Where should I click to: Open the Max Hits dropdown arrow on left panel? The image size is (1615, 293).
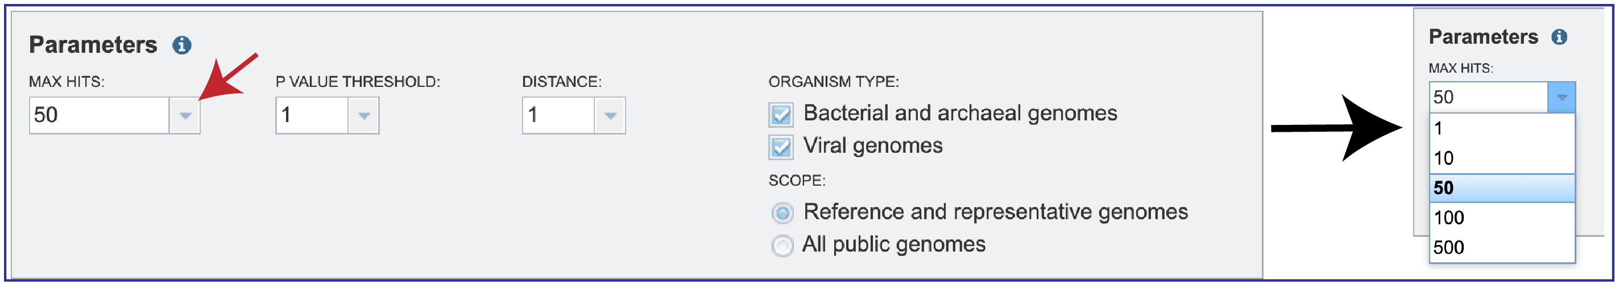[185, 115]
